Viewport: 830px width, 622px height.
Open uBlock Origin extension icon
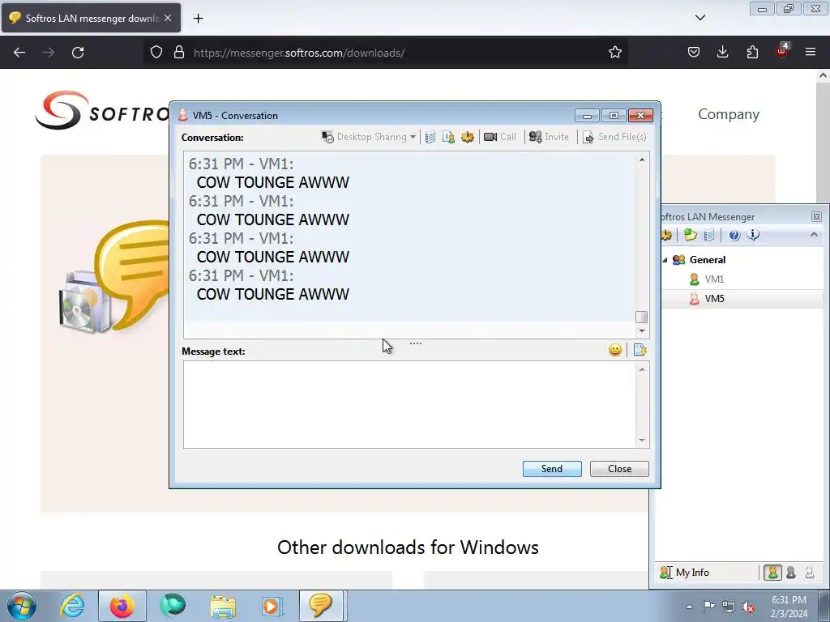781,51
